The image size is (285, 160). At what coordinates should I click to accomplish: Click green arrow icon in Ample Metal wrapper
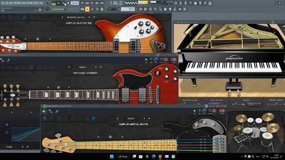(44, 112)
